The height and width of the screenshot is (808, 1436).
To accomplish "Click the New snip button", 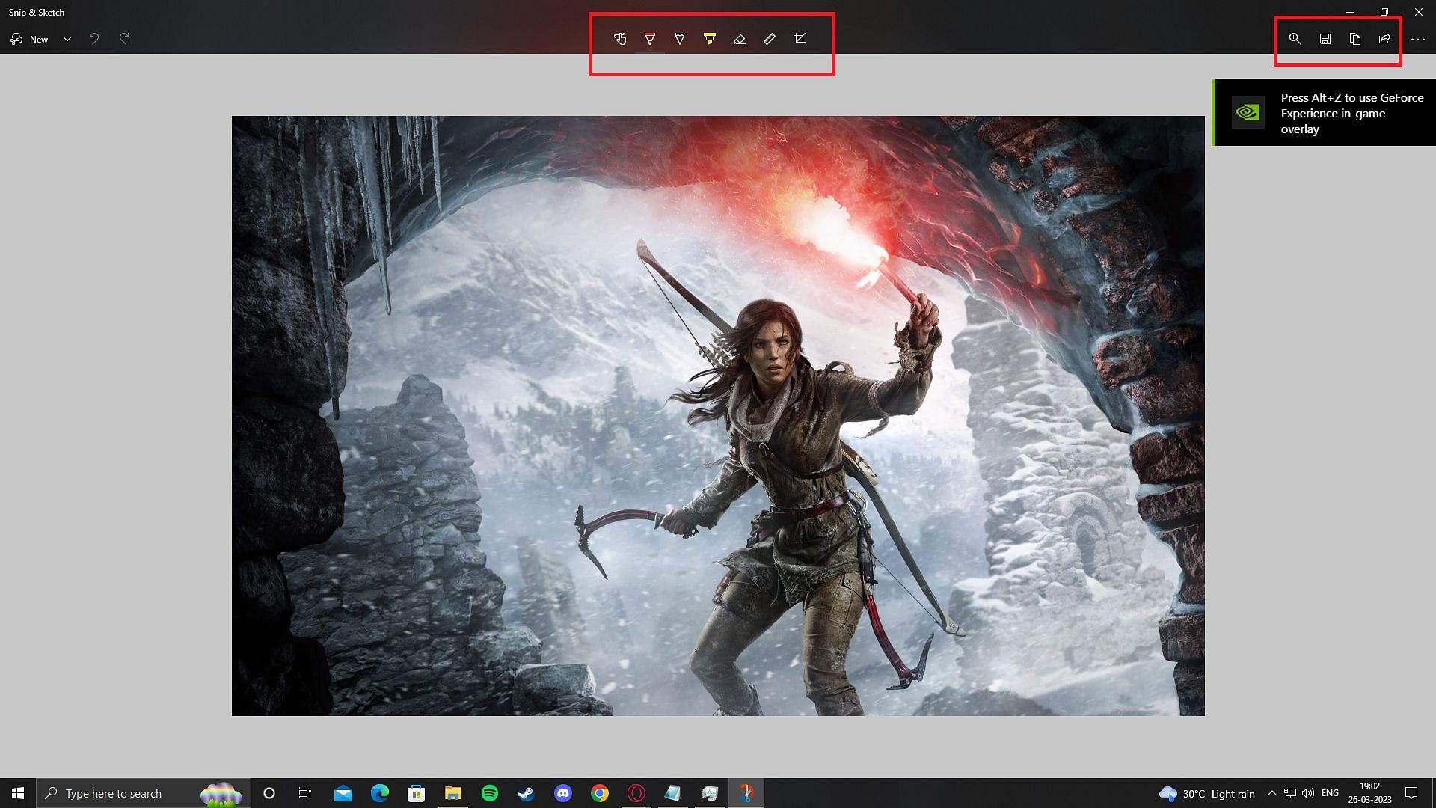I will 30,39.
